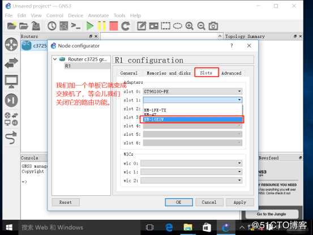Open the wic 0 dropdown
The height and width of the screenshot is (235, 313).
pos(191,163)
